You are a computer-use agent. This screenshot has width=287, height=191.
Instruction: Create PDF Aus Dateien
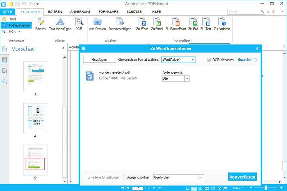[98, 24]
